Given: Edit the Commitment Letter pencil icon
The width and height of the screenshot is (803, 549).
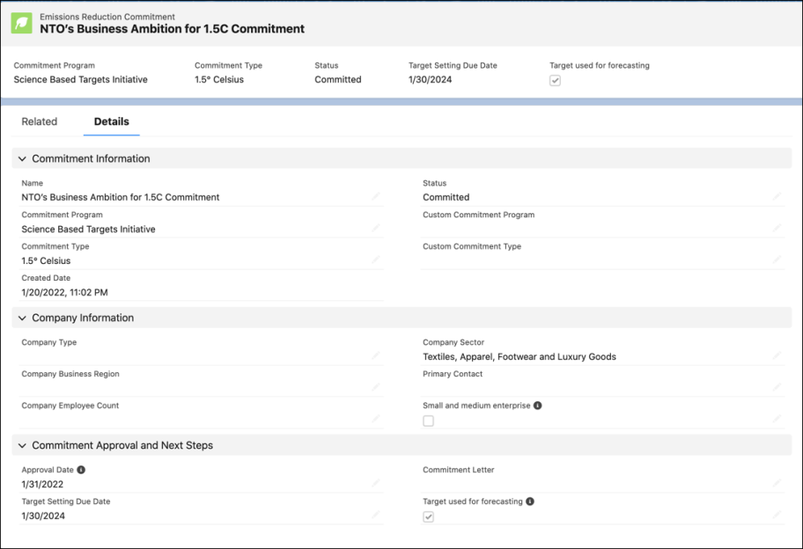Looking at the screenshot, I should (777, 483).
